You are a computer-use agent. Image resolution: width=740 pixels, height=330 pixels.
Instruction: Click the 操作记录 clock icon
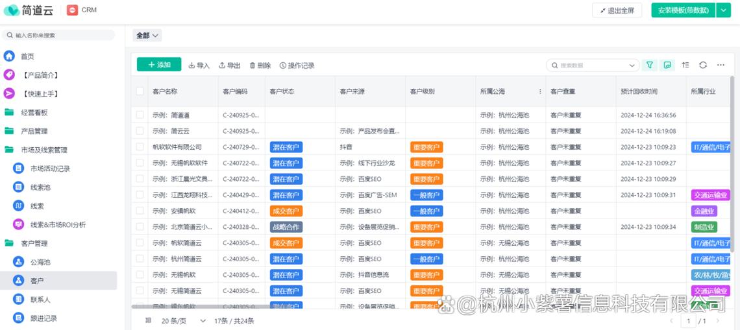click(282, 65)
